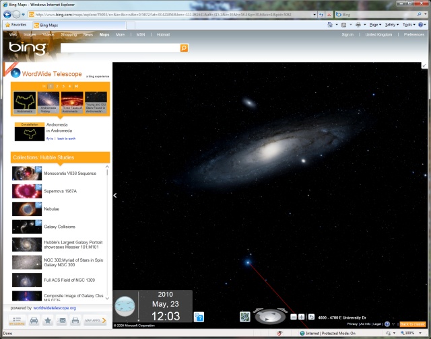Click the rotate view icon

[x=311, y=317]
